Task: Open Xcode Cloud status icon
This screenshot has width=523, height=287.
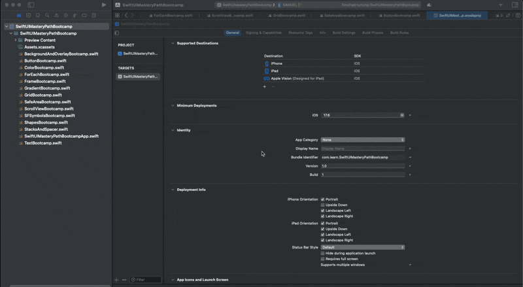Action: 430,5
